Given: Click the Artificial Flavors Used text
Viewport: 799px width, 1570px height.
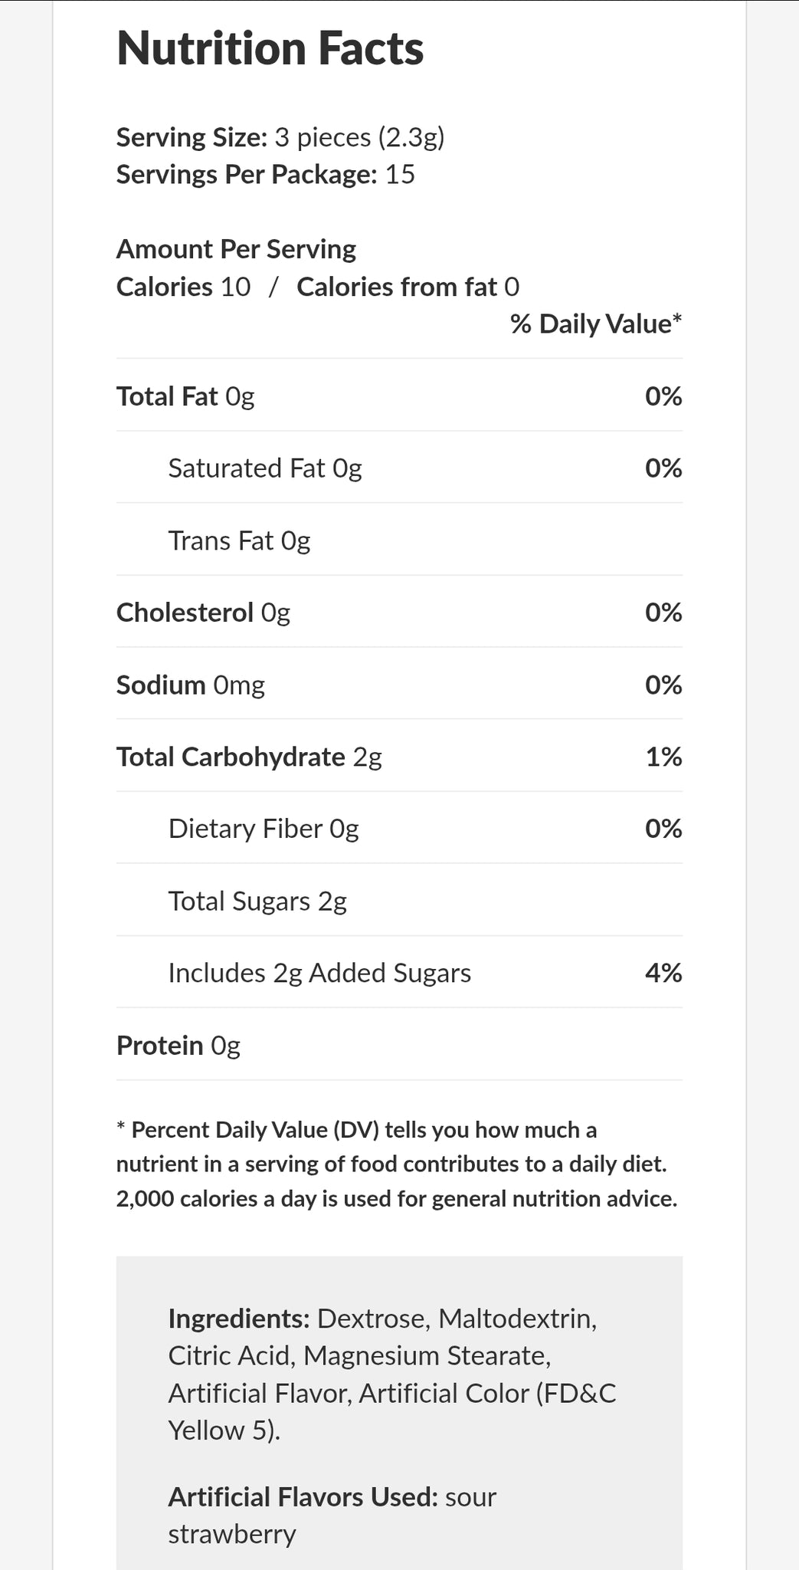Looking at the screenshot, I should coord(332,1515).
